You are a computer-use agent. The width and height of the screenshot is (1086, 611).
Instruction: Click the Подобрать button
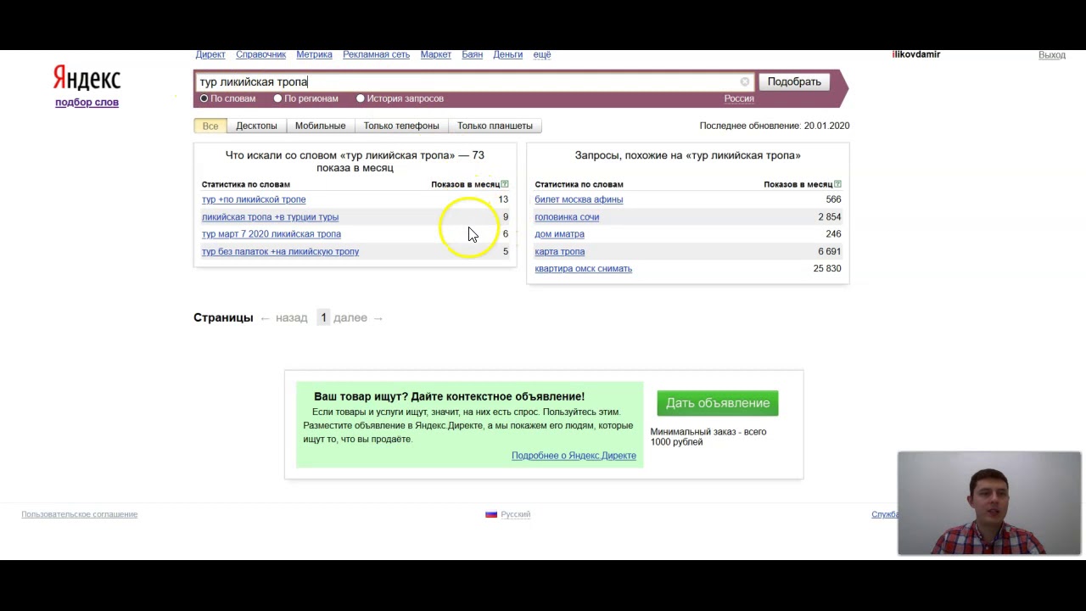[794, 81]
